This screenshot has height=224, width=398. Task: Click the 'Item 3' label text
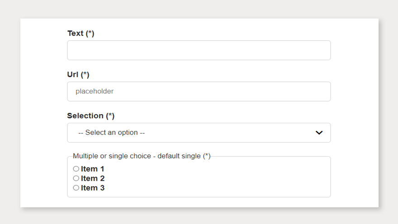coord(93,188)
